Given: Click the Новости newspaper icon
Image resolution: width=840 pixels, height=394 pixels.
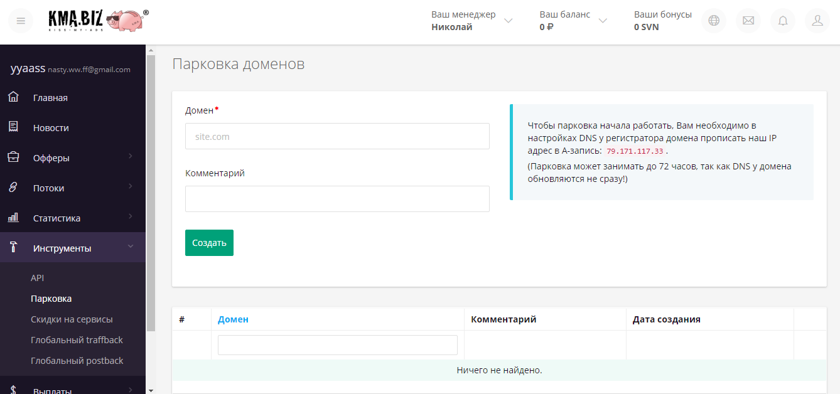Looking at the screenshot, I should [x=13, y=127].
